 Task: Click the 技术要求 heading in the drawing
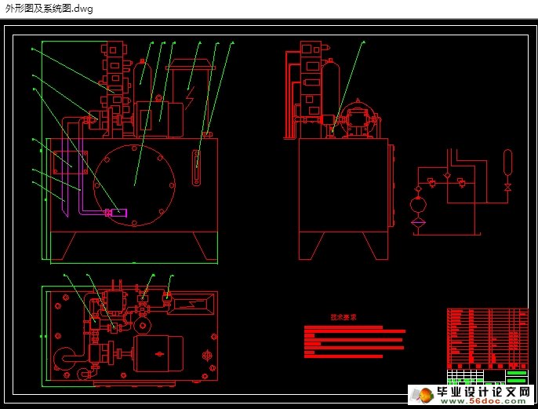pyautogui.click(x=344, y=317)
